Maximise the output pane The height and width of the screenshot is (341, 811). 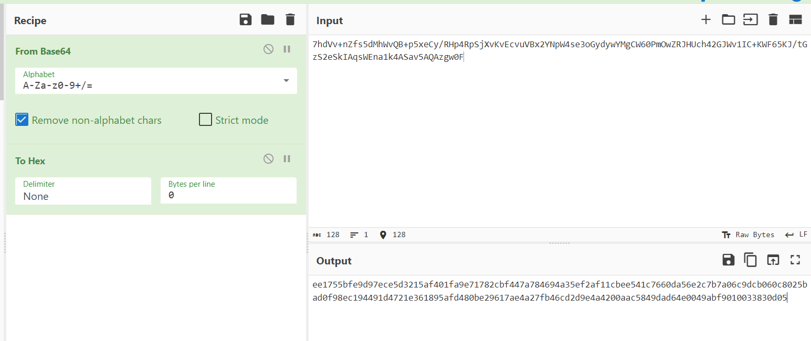[x=795, y=260]
